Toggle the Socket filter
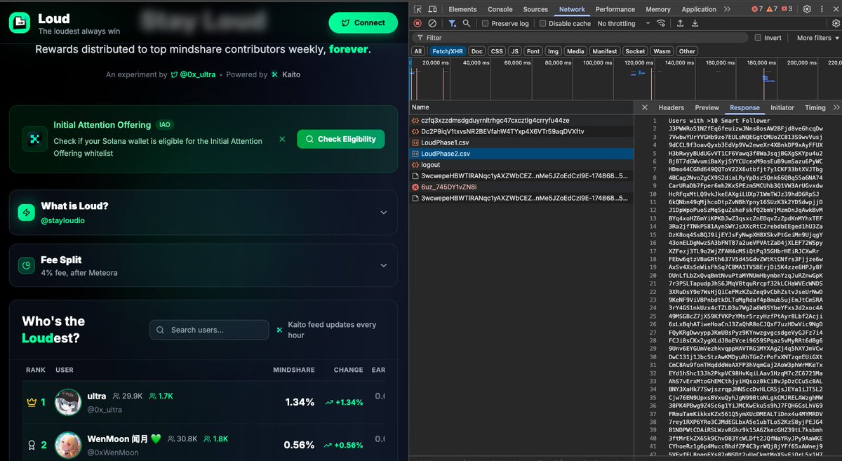Viewport: 842px width, 461px height. coord(635,51)
